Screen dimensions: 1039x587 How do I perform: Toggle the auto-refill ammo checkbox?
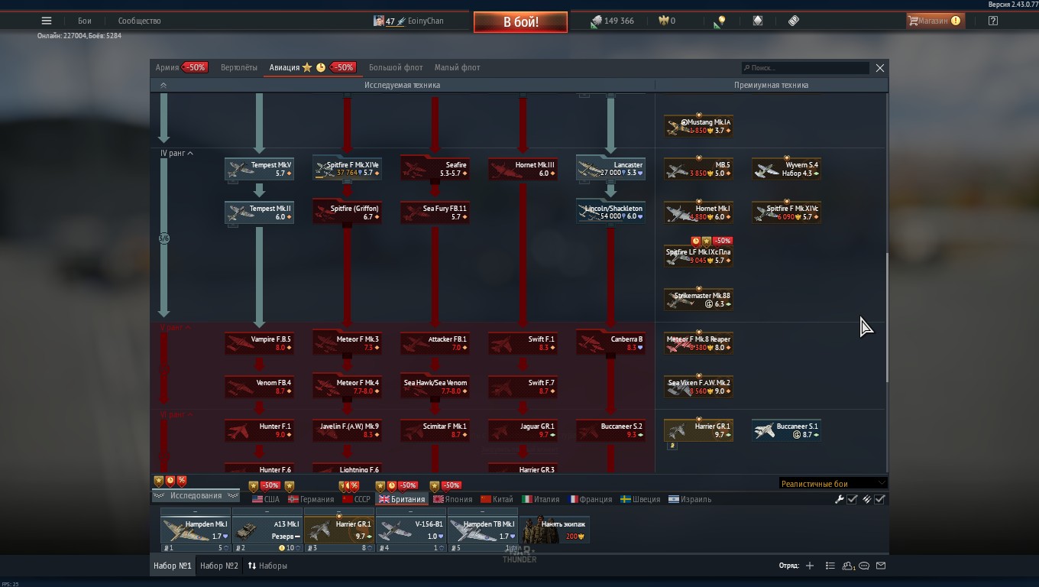[x=880, y=500]
